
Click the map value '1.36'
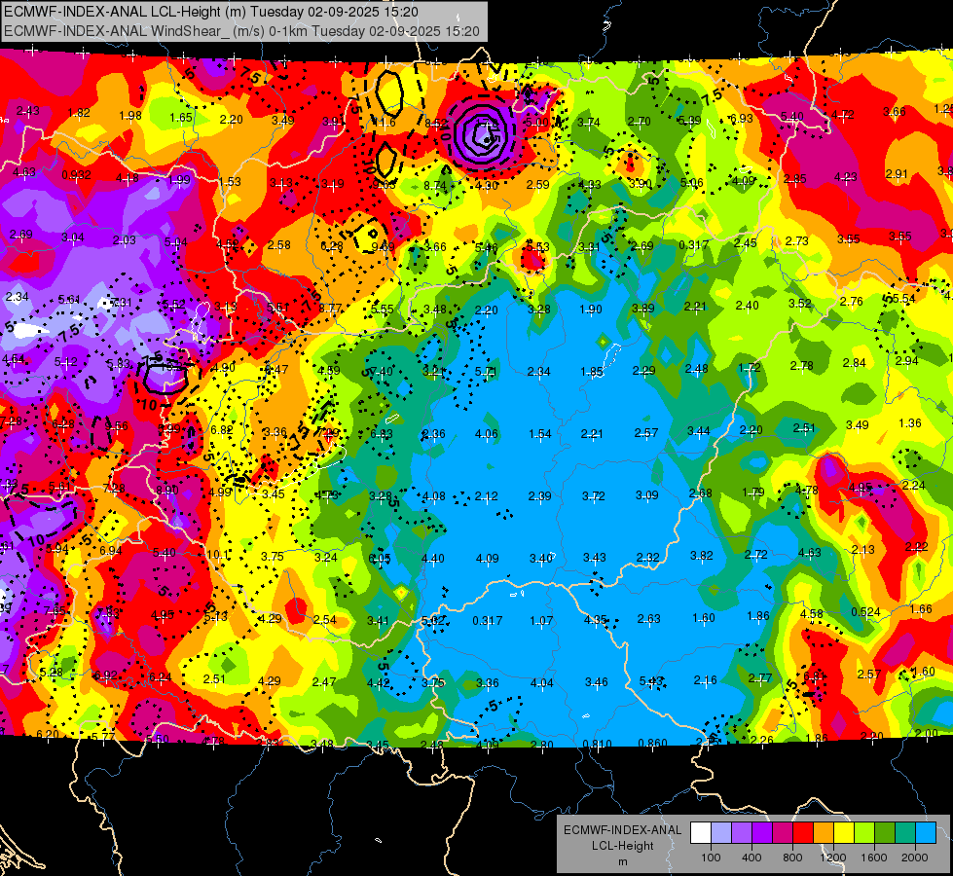pos(910,423)
